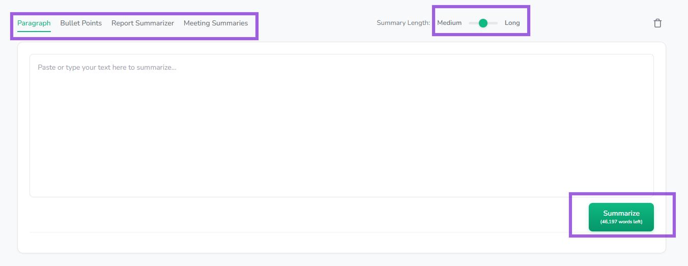Click the trash icon to clear text
This screenshot has height=266, width=688.
657,23
